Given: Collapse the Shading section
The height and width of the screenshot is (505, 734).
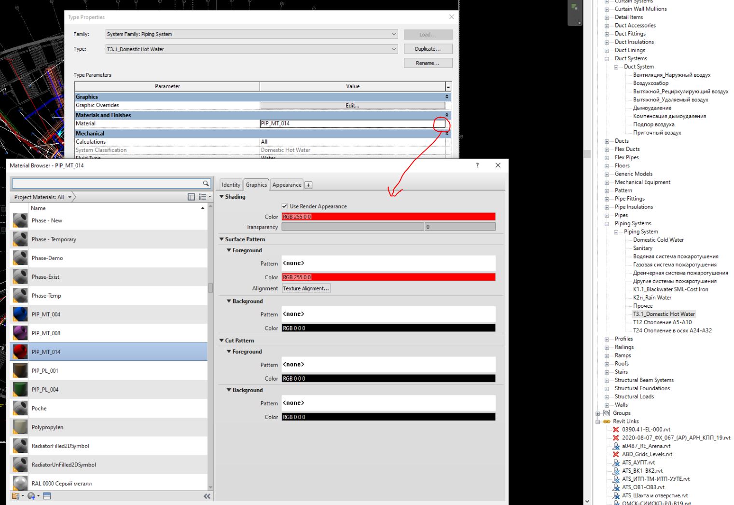Looking at the screenshot, I should 222,196.
